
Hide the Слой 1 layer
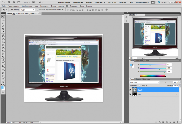(x=130, y=90)
